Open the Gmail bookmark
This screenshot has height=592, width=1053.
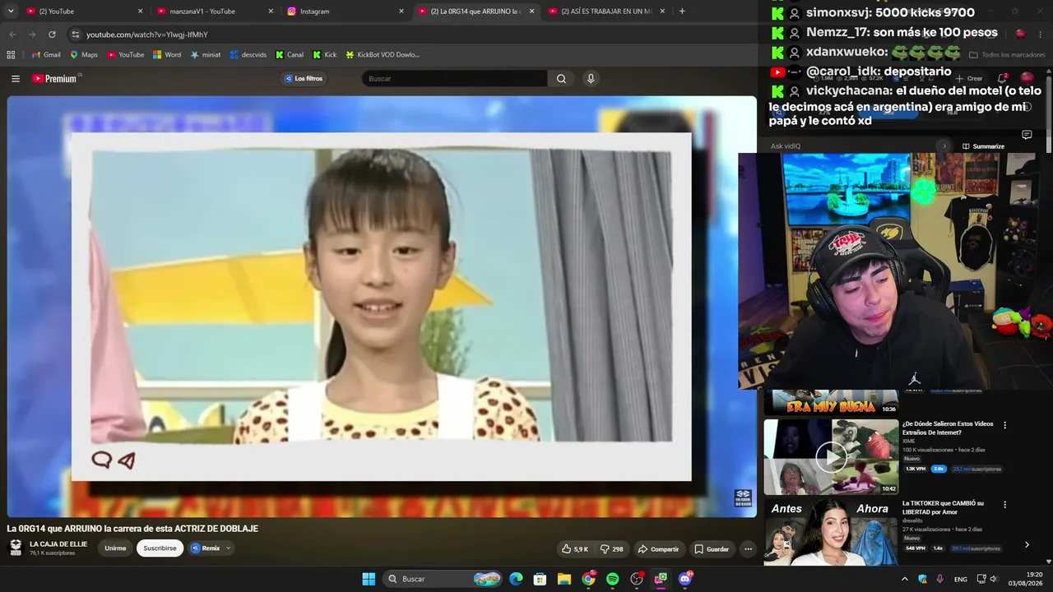[x=46, y=55]
